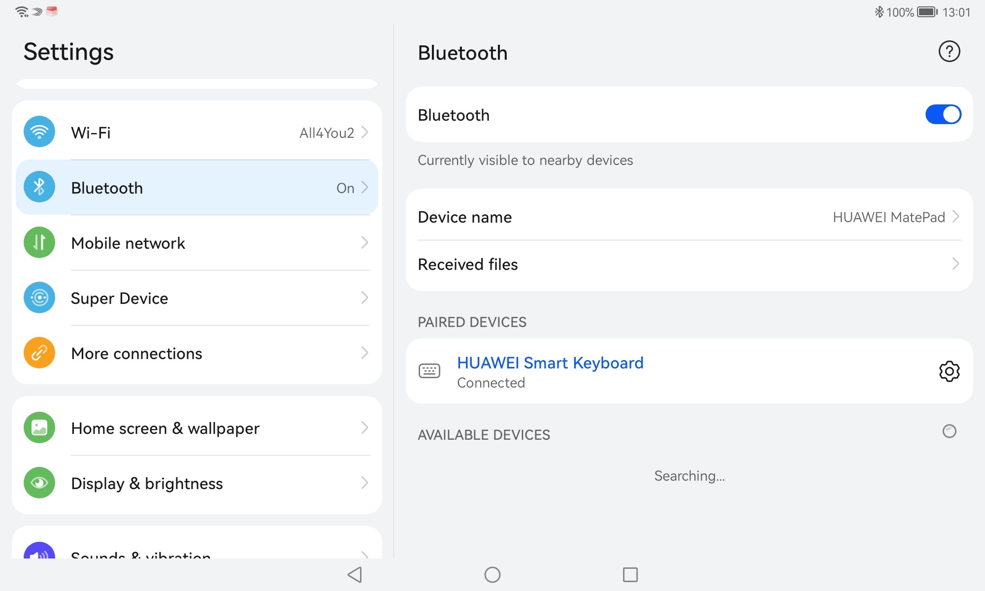
Task: Open More connections settings
Action: pos(197,353)
